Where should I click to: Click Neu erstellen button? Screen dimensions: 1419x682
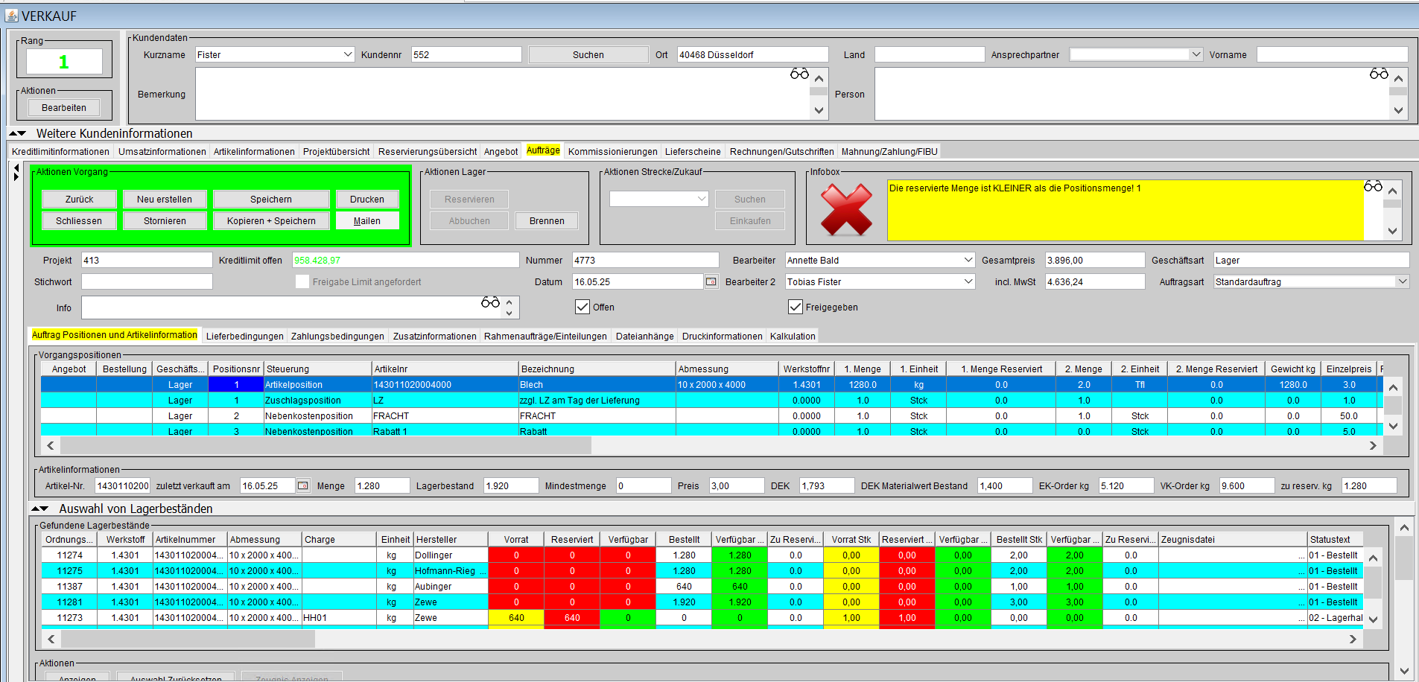(165, 199)
